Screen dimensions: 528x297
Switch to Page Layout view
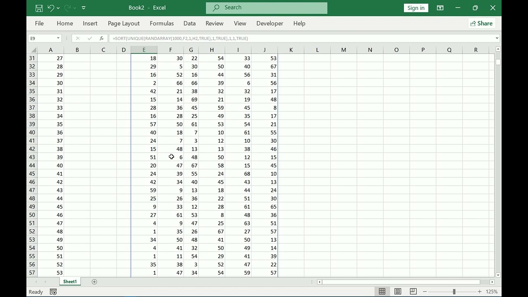point(398,292)
